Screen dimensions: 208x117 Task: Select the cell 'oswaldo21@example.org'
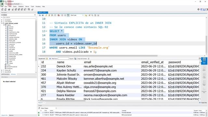point(100,83)
